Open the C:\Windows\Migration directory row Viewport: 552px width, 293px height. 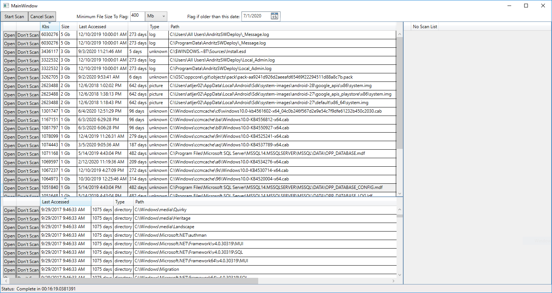tap(10, 270)
